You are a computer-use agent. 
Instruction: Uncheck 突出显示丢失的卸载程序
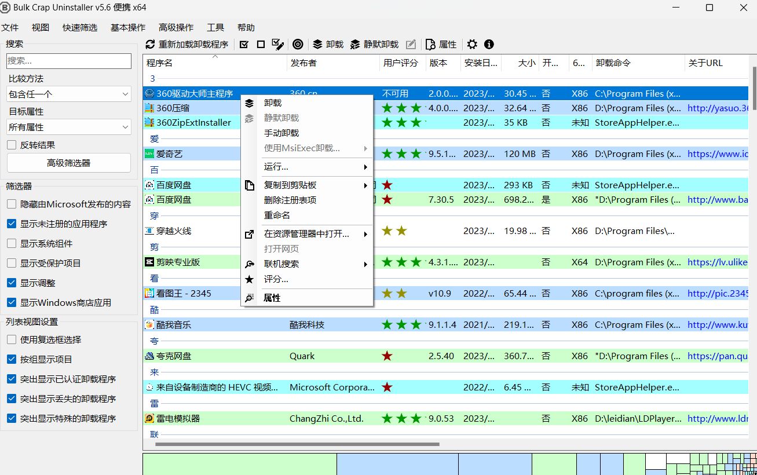(12, 399)
